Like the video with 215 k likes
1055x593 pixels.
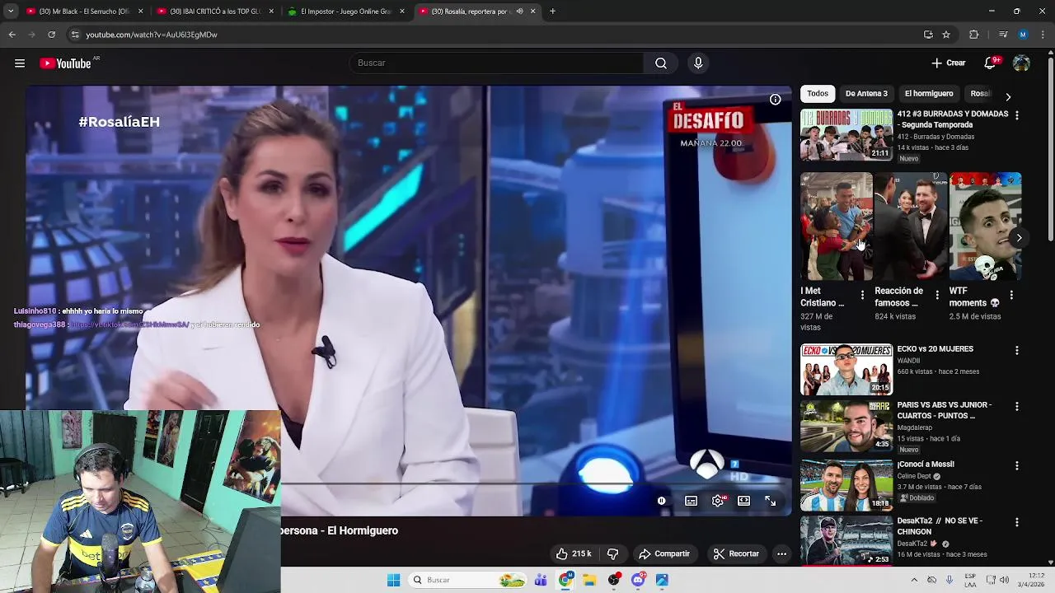pos(573,553)
